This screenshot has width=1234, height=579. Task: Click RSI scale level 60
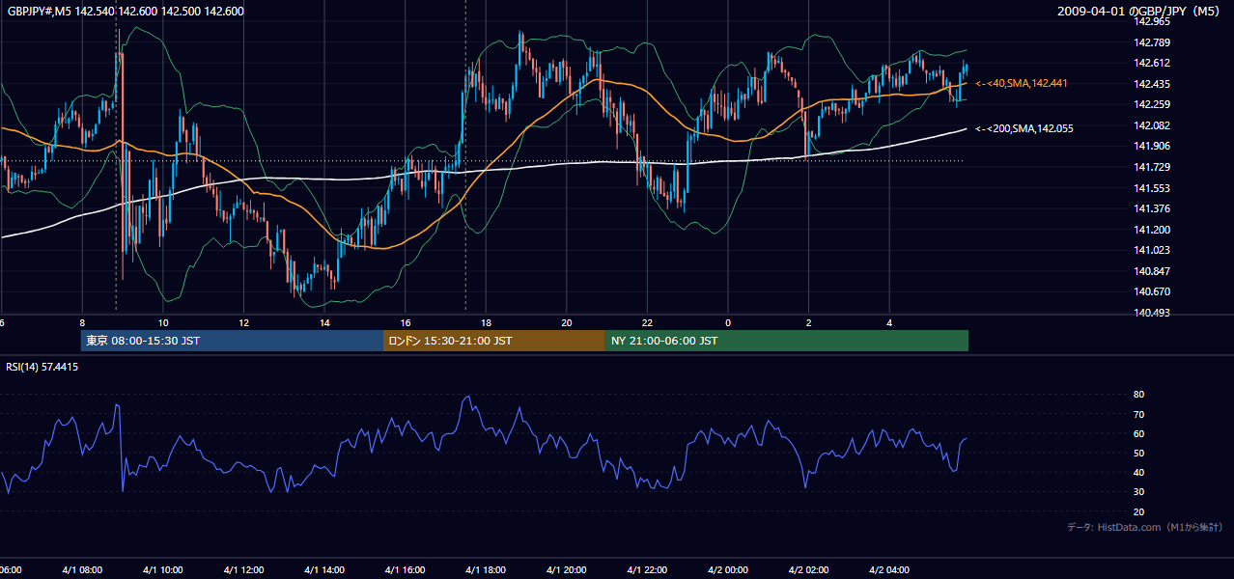tap(1138, 433)
